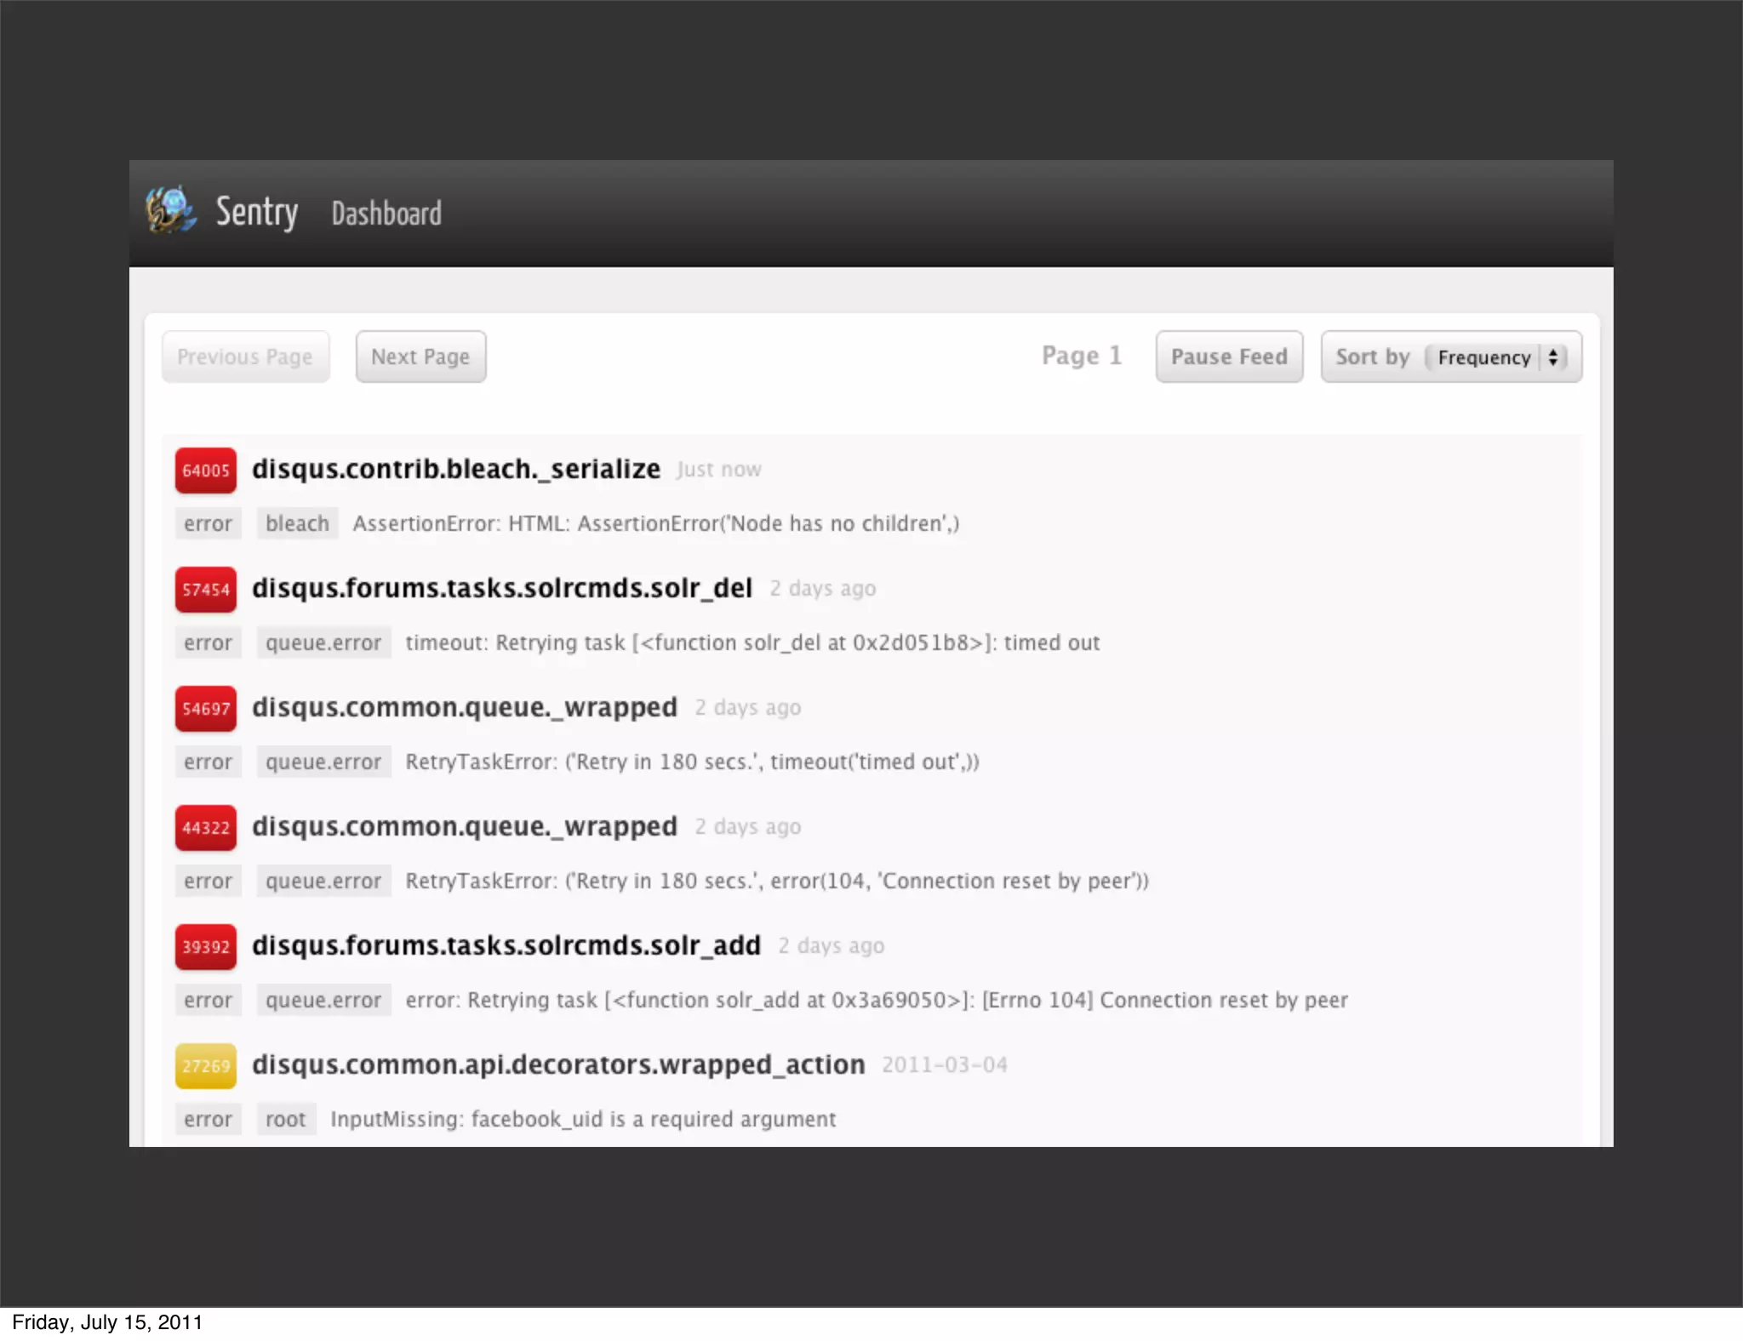
Task: Click the Sentry logo icon
Action: click(x=170, y=209)
